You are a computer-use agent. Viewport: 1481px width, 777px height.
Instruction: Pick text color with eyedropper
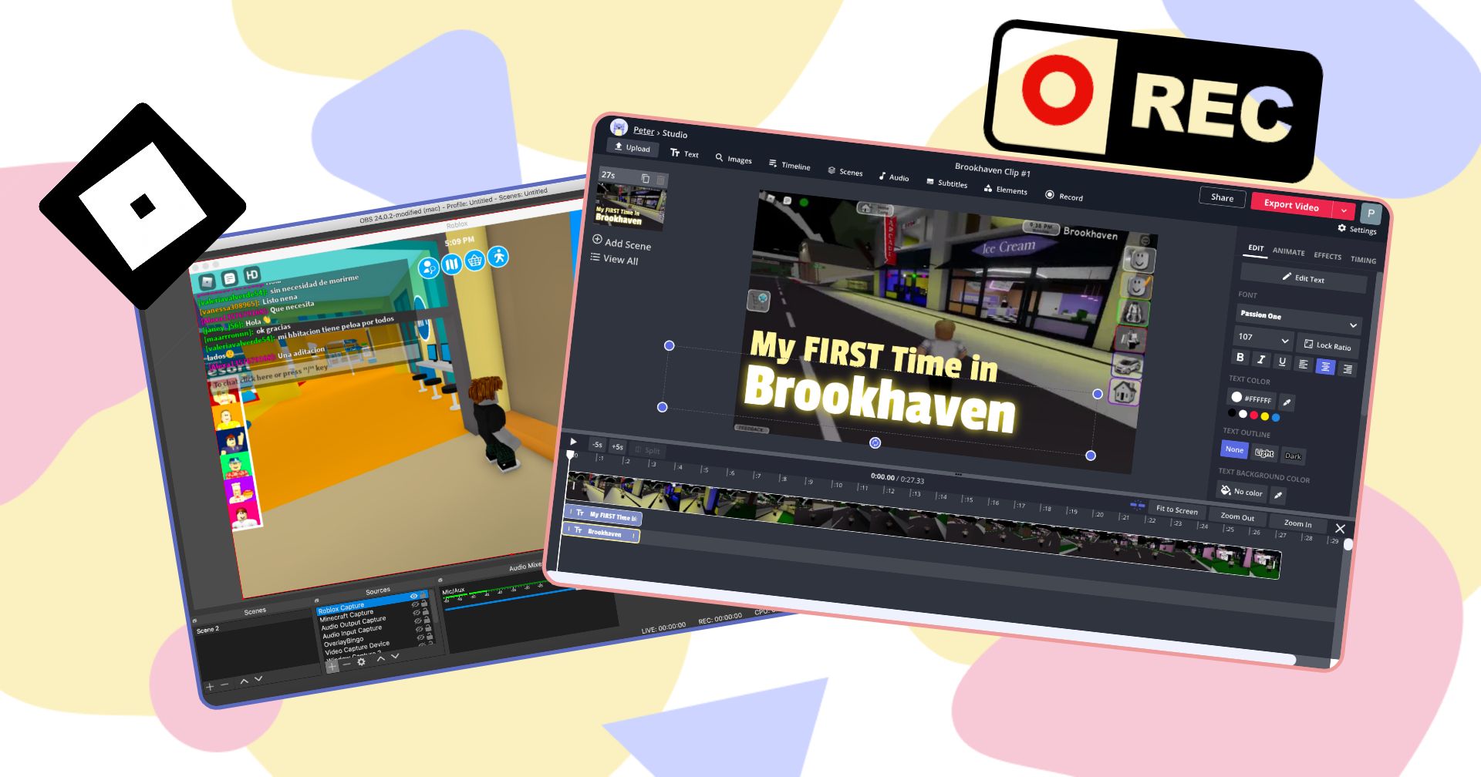click(1287, 402)
